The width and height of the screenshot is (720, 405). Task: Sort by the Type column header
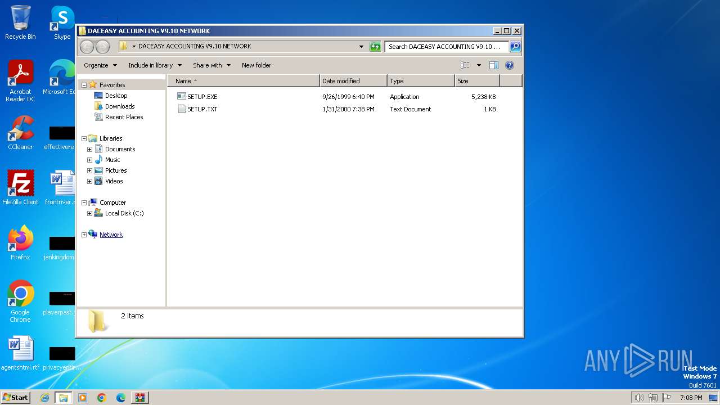[421, 81]
